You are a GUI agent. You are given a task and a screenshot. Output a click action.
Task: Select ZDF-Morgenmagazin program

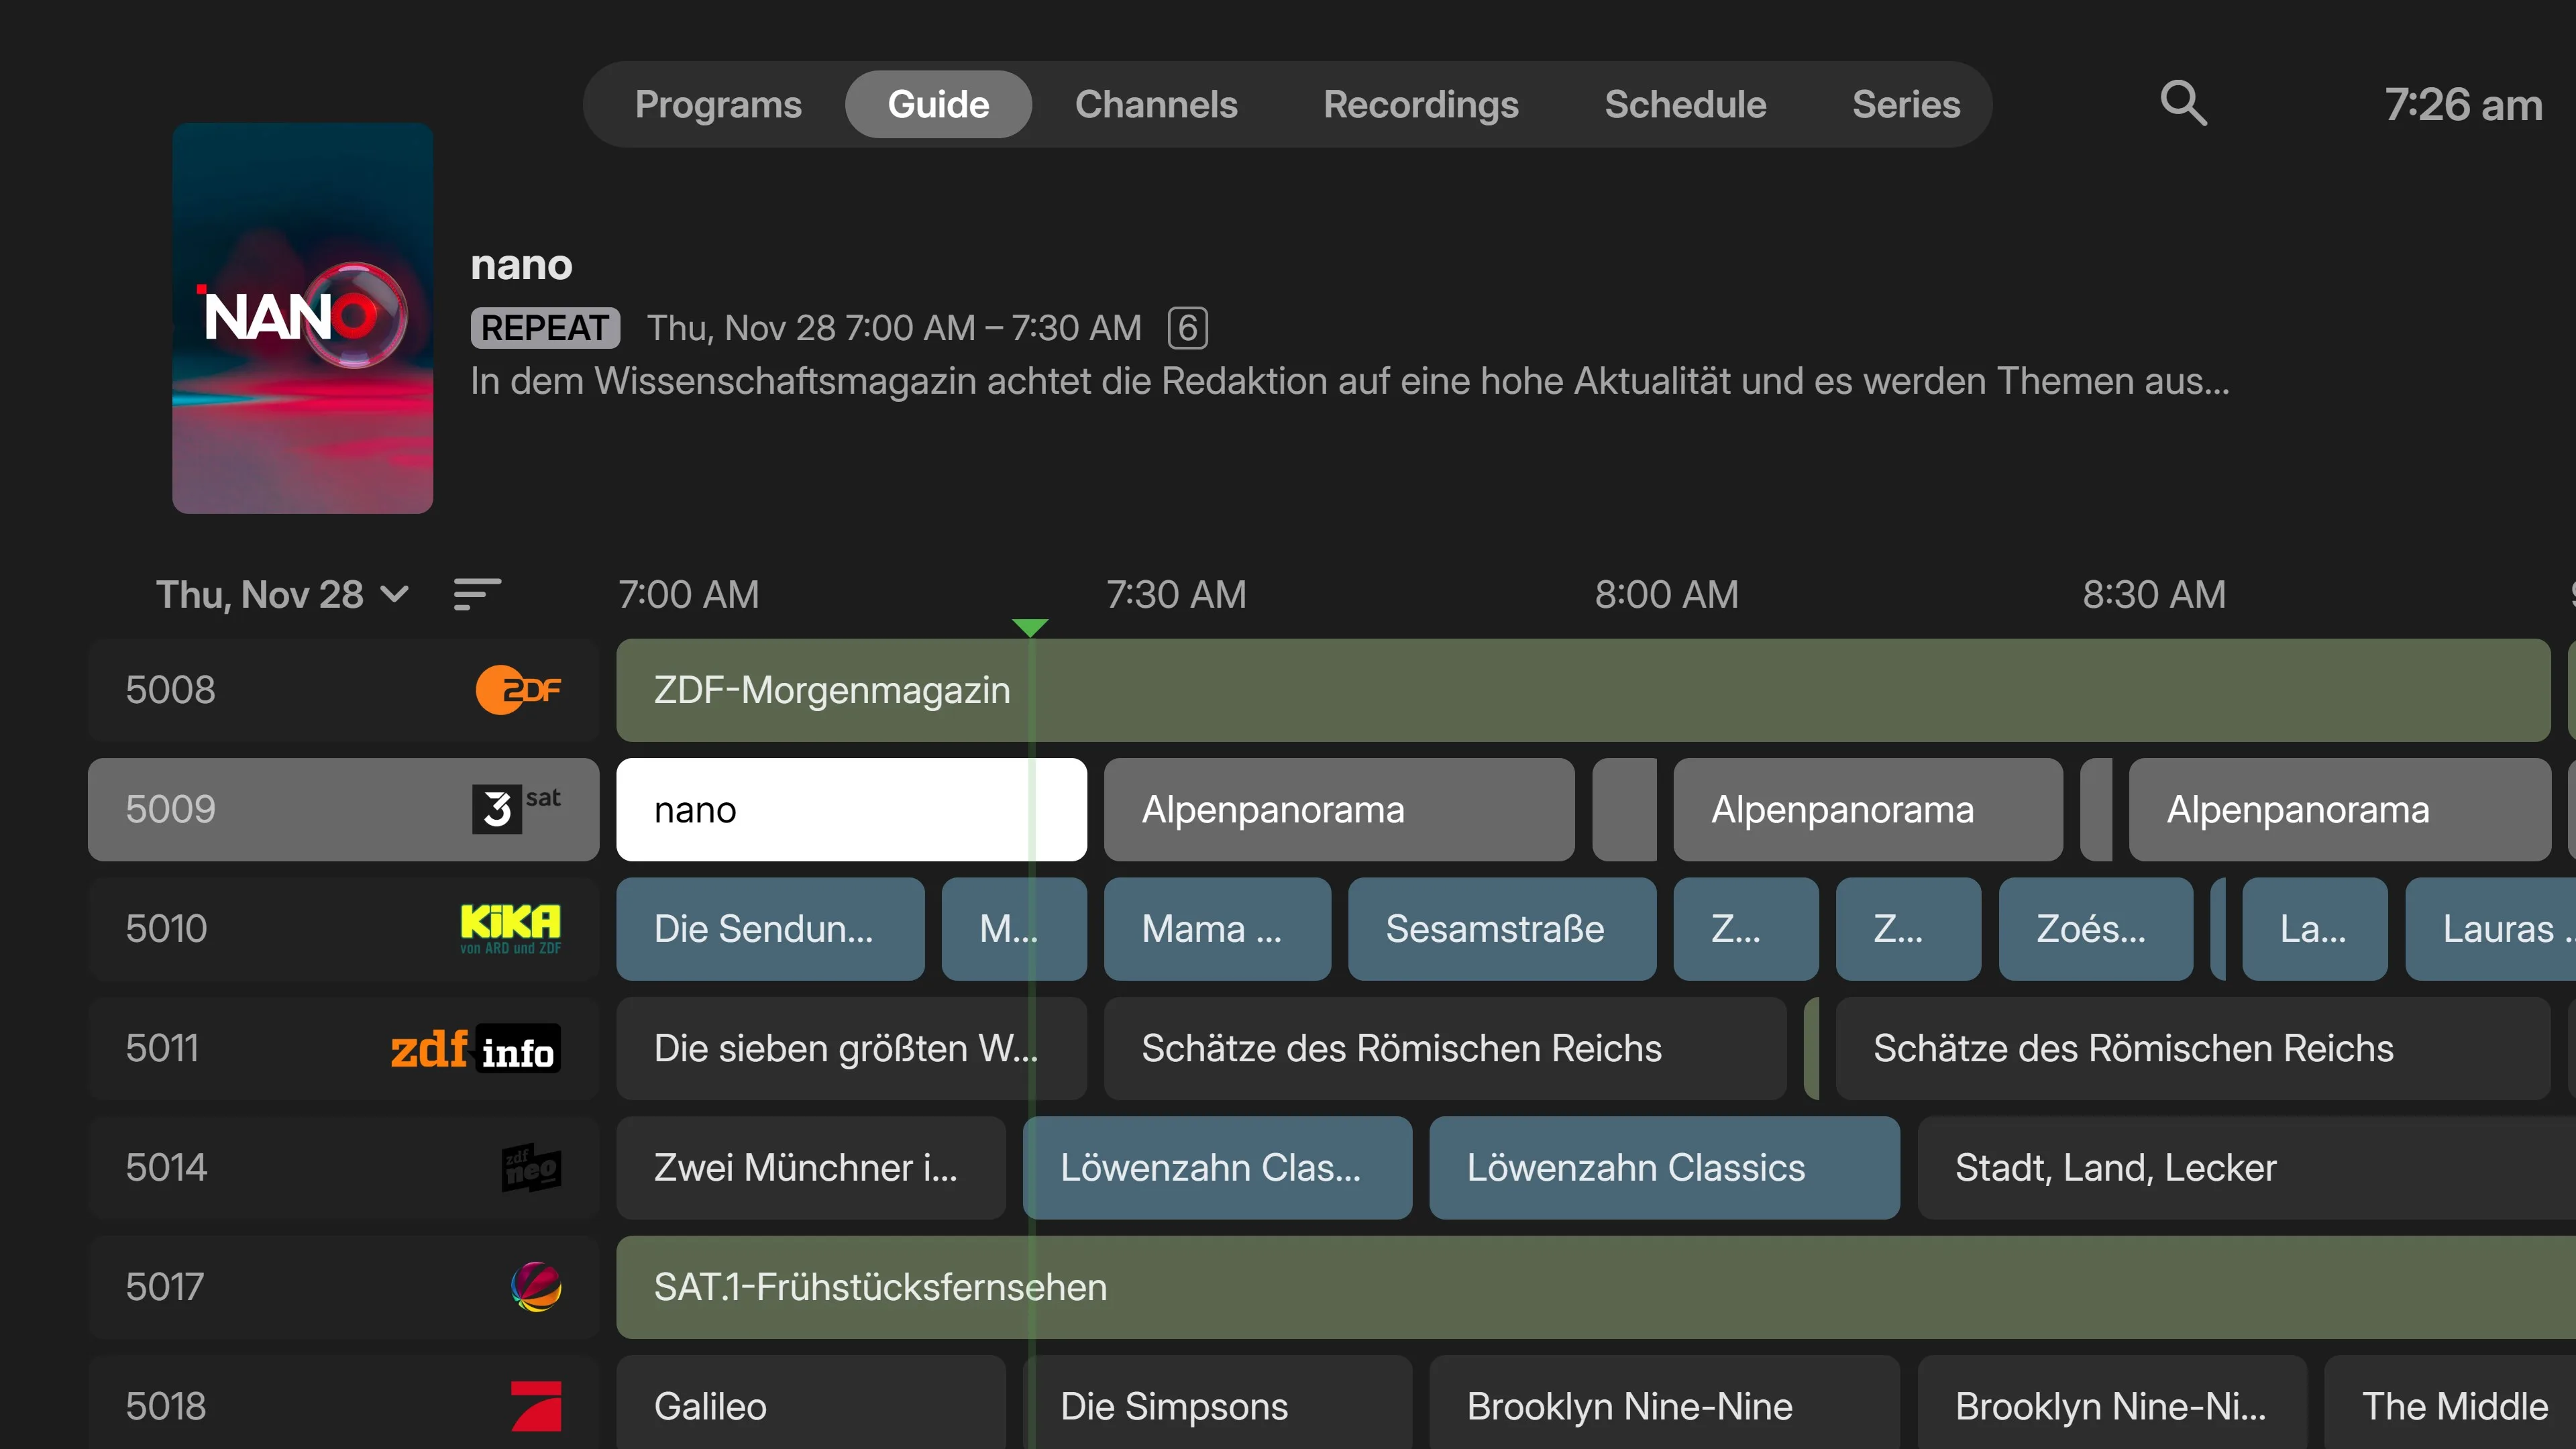click(x=1583, y=690)
